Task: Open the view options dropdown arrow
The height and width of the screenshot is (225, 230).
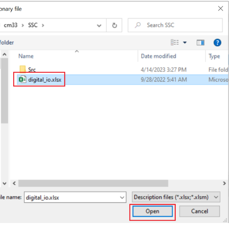Action: 185,42
